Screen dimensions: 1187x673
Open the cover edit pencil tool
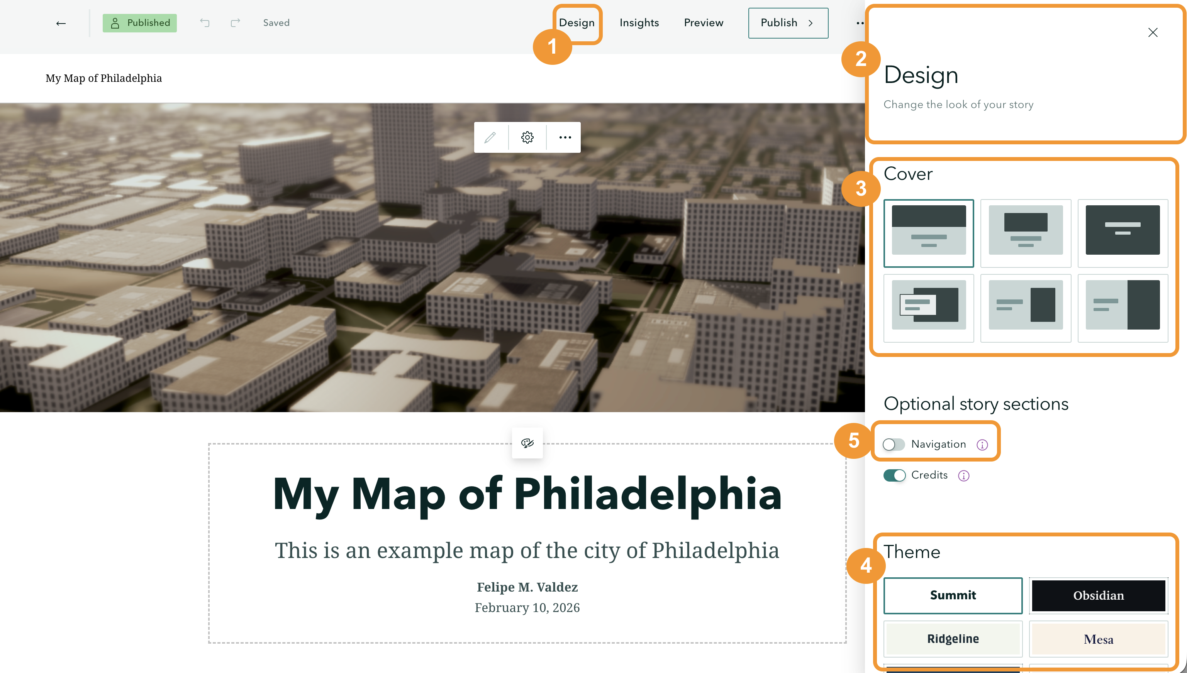pos(490,137)
